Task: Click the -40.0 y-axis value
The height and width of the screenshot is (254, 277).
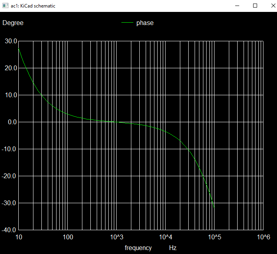Action: pos(9,230)
